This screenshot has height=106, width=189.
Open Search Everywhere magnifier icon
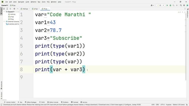point(181,5)
